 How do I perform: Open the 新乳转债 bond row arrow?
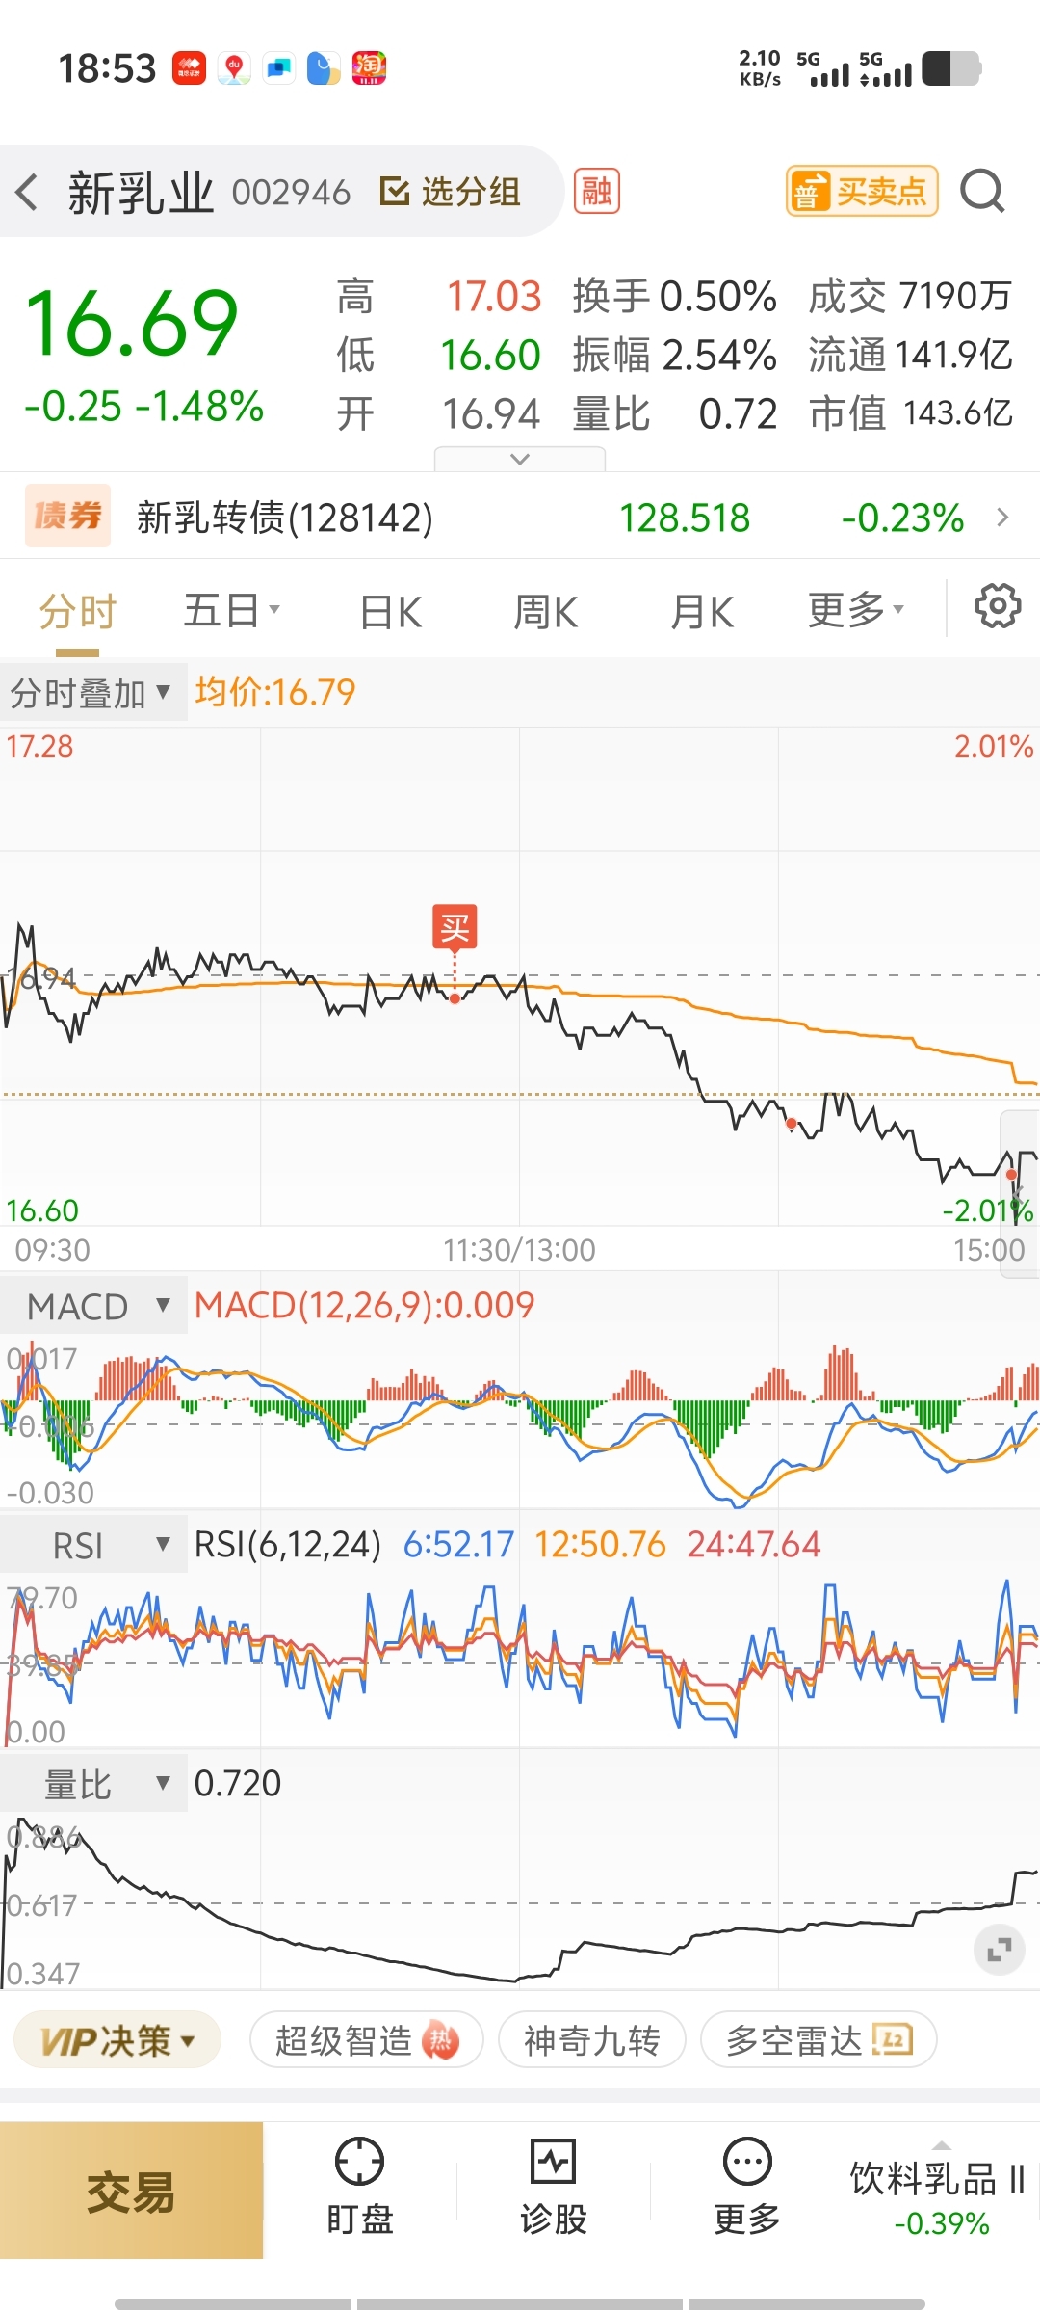[1002, 518]
